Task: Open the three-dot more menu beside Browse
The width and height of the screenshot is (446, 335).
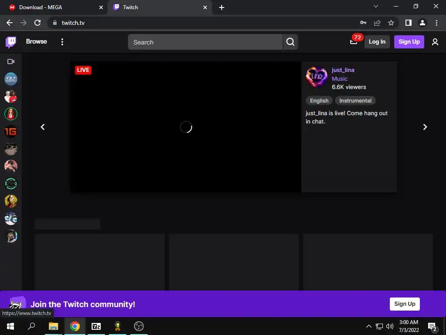Action: coord(62,42)
